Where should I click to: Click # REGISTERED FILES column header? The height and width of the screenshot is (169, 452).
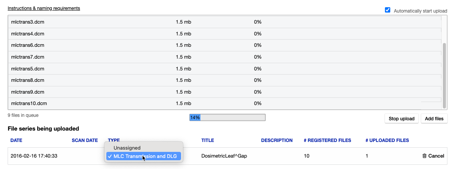(x=327, y=140)
